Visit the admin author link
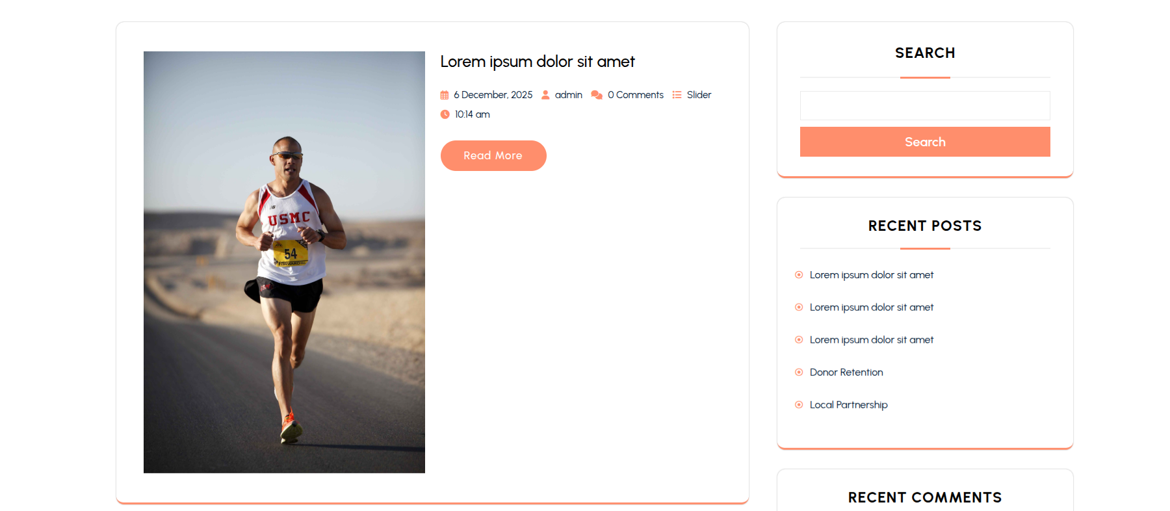The image size is (1170, 511). pos(569,95)
